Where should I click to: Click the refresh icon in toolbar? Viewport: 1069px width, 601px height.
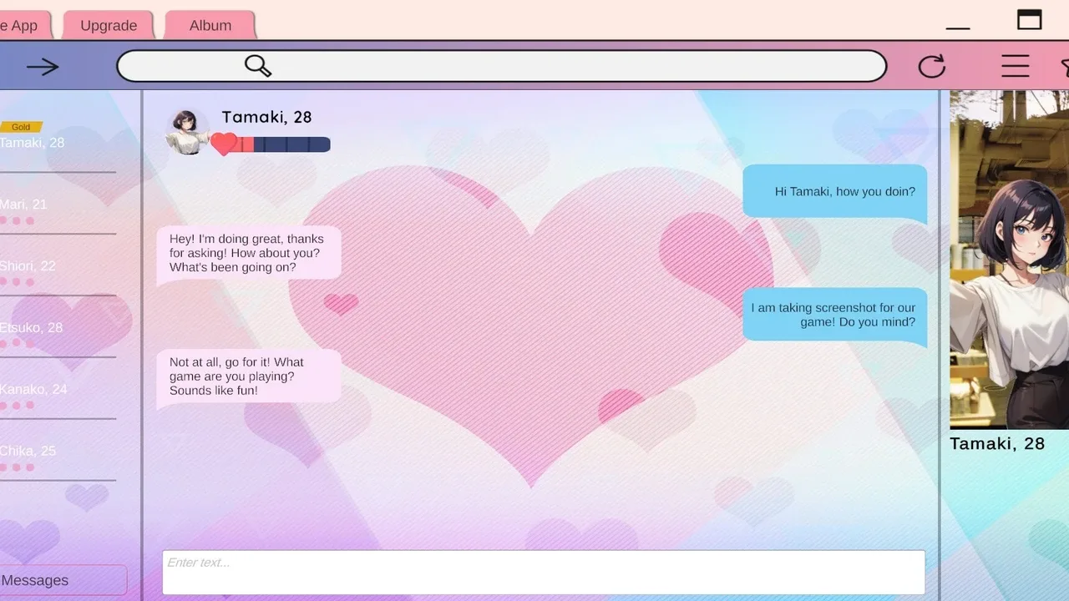pyautogui.click(x=931, y=67)
